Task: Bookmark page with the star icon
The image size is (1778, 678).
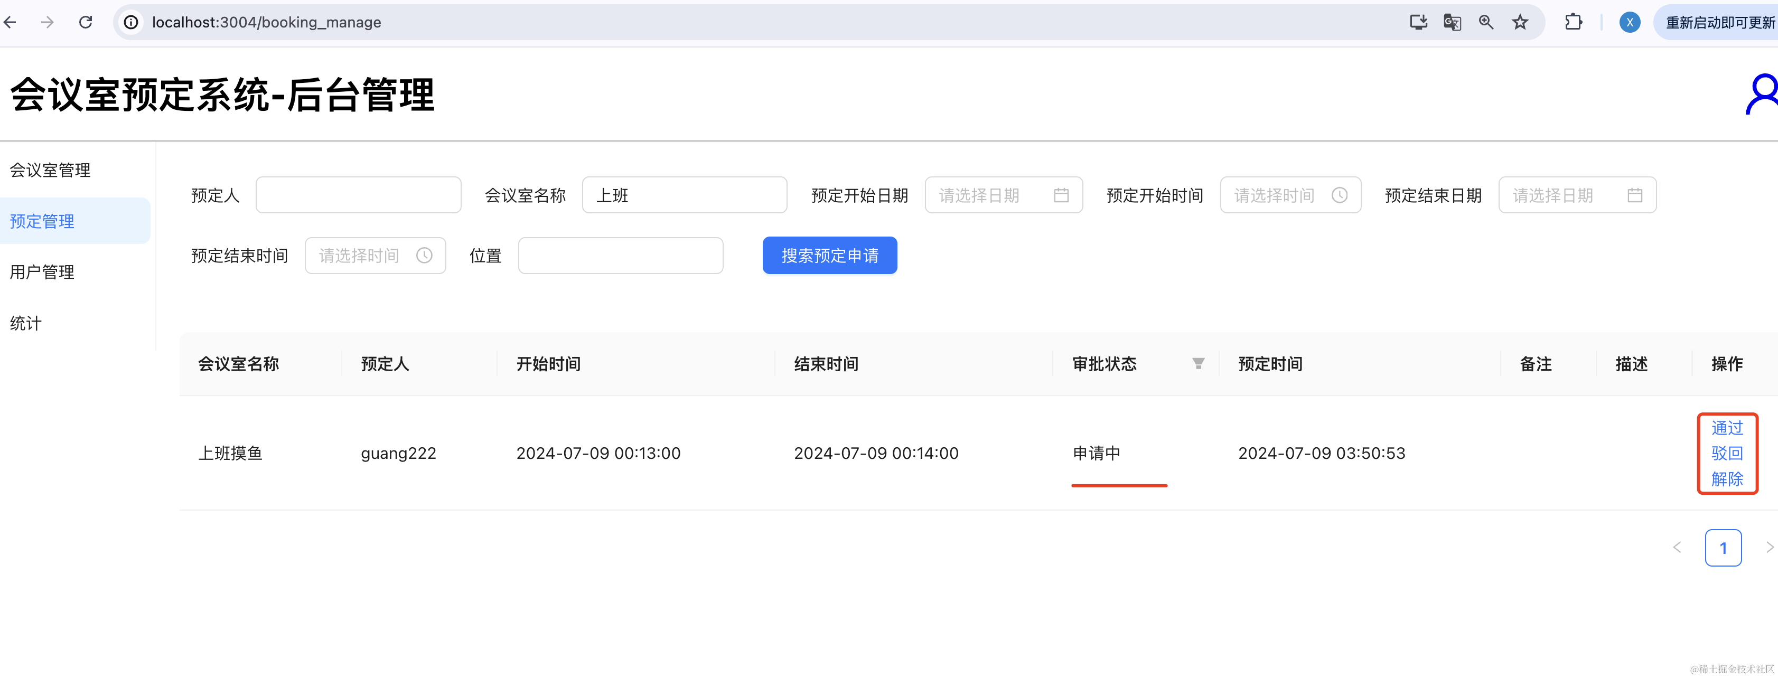Action: [1520, 22]
